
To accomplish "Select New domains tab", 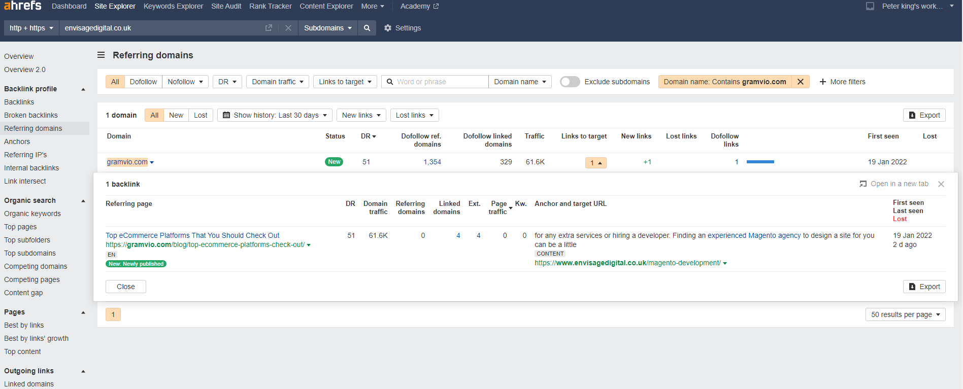I will click(x=176, y=115).
